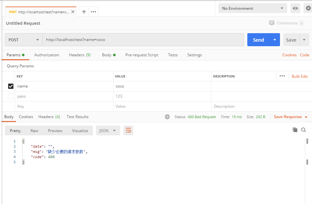The image size is (312, 204).
Task: Click the "msg" line in response body
Action: pyautogui.click(x=59, y=152)
